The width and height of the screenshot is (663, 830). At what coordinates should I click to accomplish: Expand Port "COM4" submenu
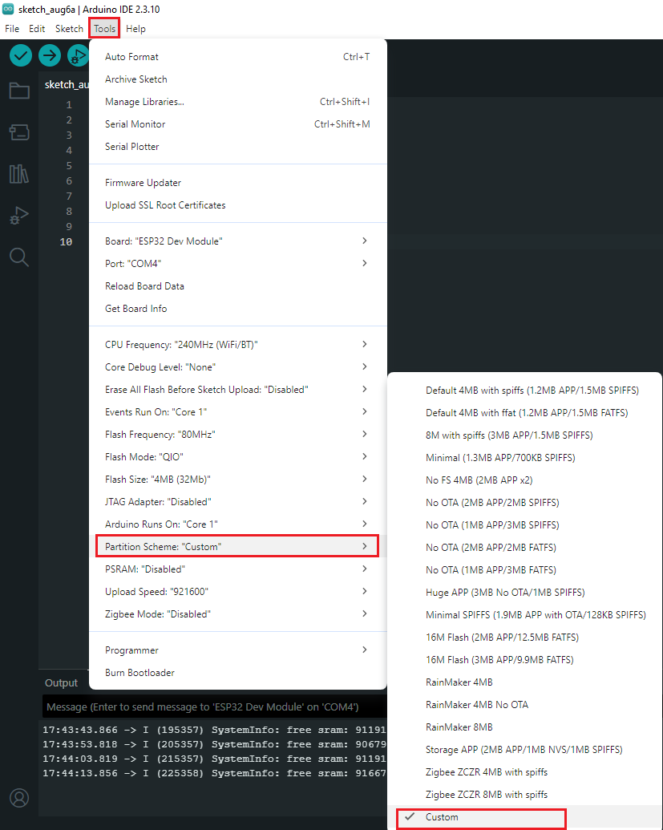(238, 264)
